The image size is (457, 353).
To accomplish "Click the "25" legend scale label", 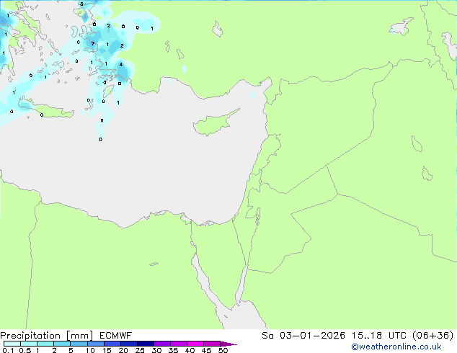I will click(140, 350).
